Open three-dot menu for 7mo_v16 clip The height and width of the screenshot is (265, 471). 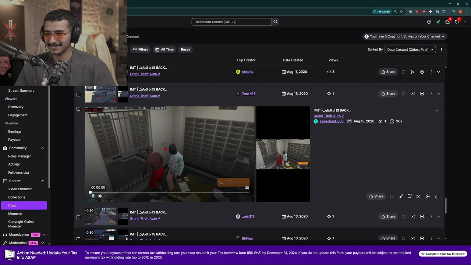(431, 93)
